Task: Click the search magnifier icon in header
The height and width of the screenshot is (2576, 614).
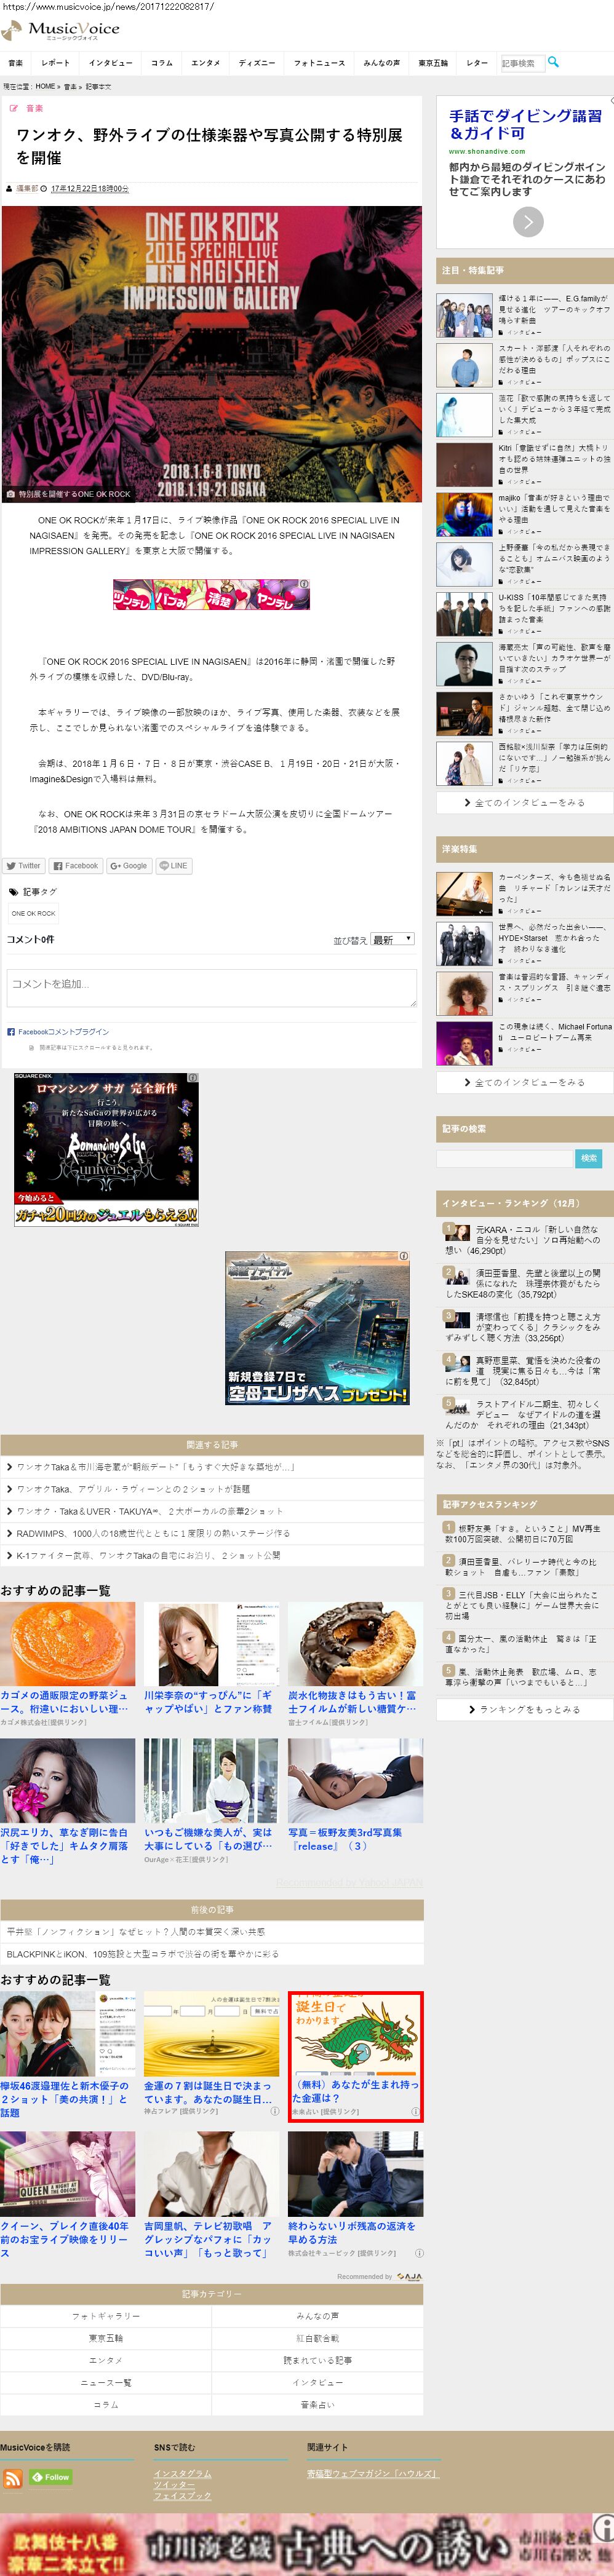Action: [554, 62]
